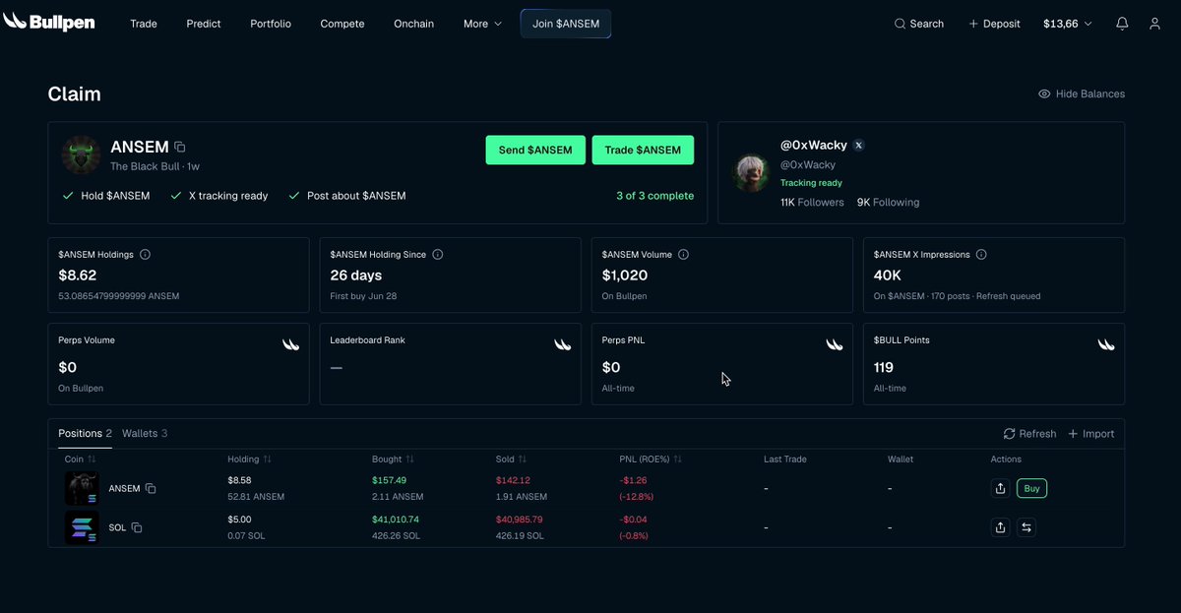Click the X tracking ready checklist item
1181x613 pixels.
[218, 196]
